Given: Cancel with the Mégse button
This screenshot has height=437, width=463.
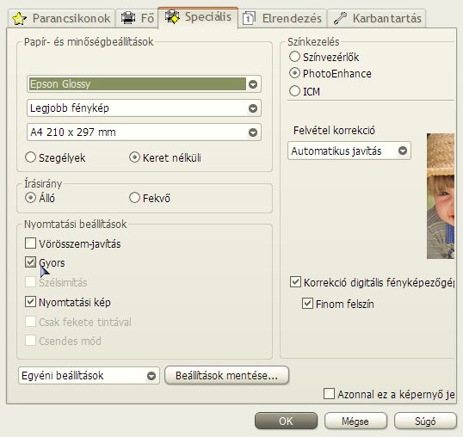Looking at the screenshot, I should pyautogui.click(x=355, y=421).
